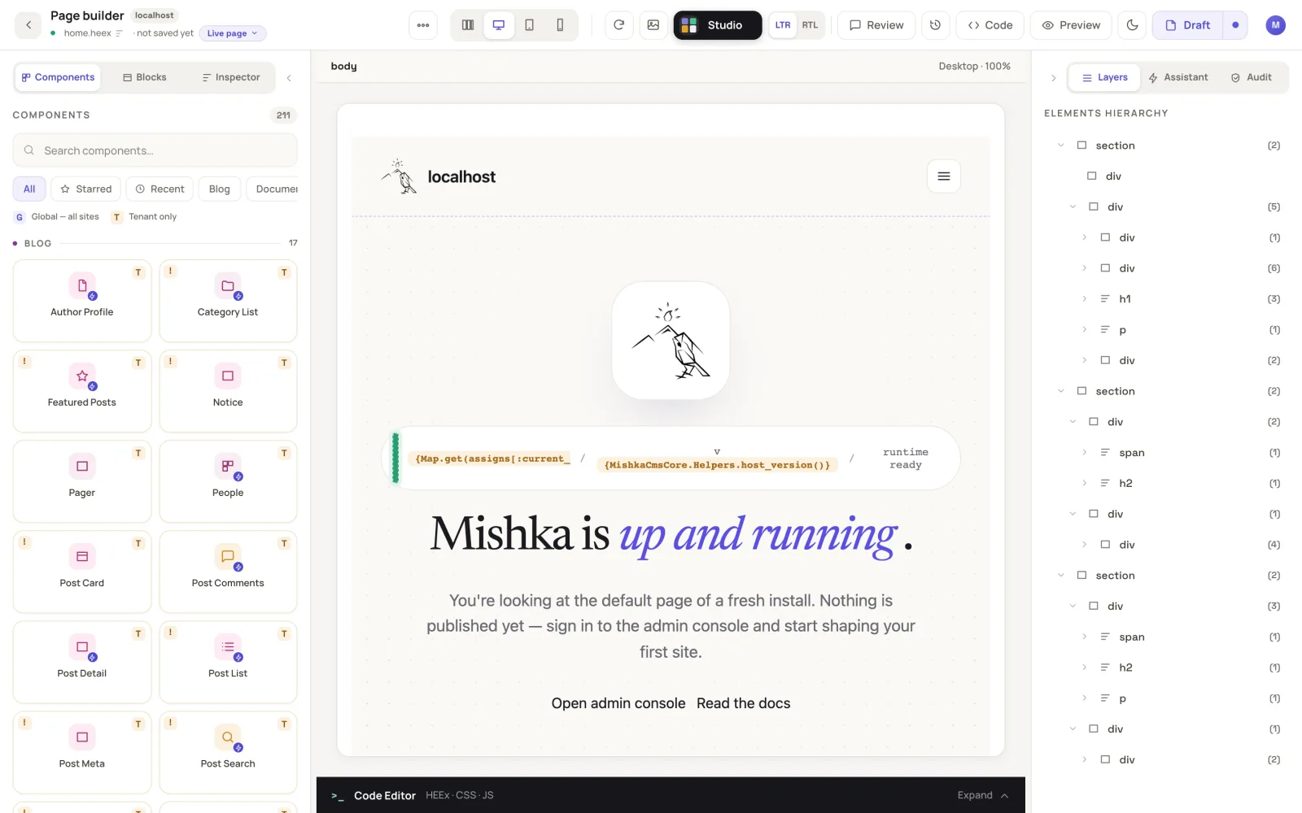Open the media image library icon
Image resolution: width=1302 pixels, height=813 pixels.
point(653,25)
